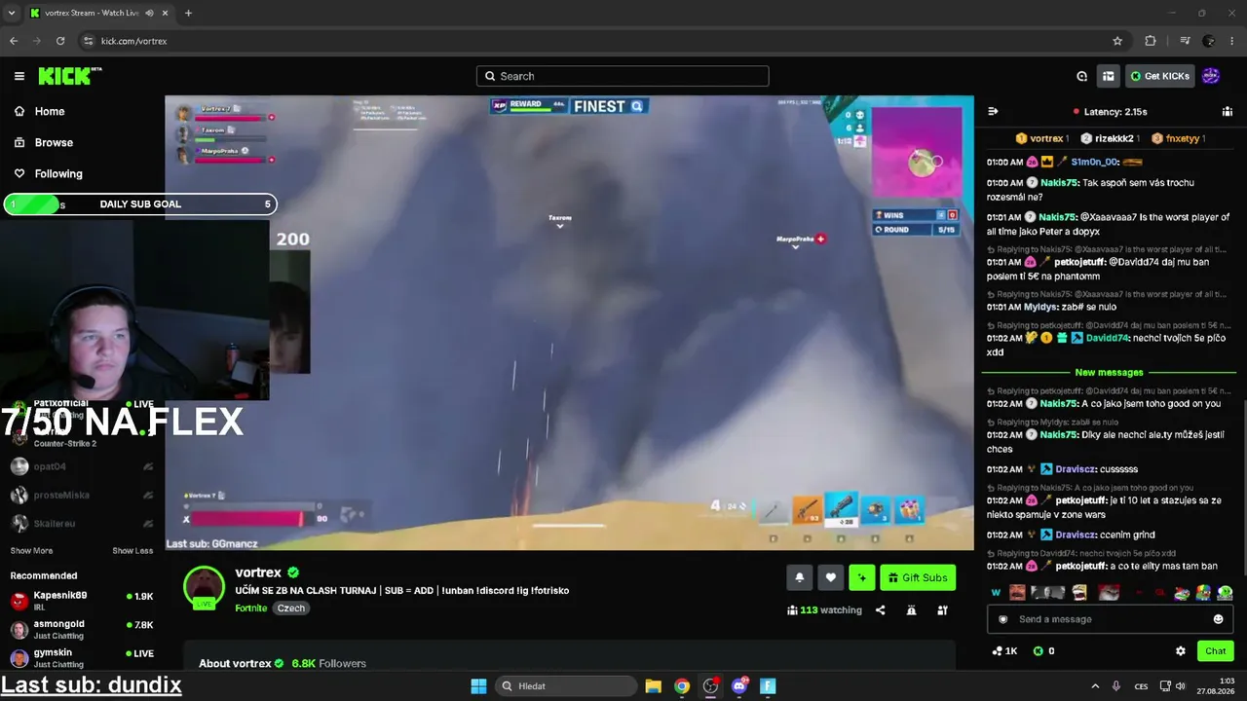Insert the W quick emote
Image resolution: width=1247 pixels, height=701 pixels.
click(996, 592)
